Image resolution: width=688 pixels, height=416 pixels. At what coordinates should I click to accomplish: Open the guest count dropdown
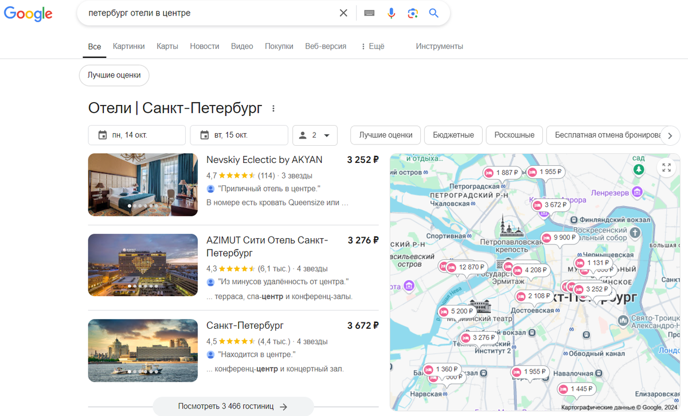coord(315,135)
